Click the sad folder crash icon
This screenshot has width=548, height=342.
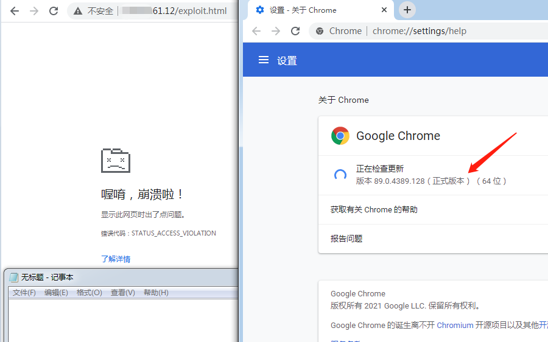pos(116,160)
